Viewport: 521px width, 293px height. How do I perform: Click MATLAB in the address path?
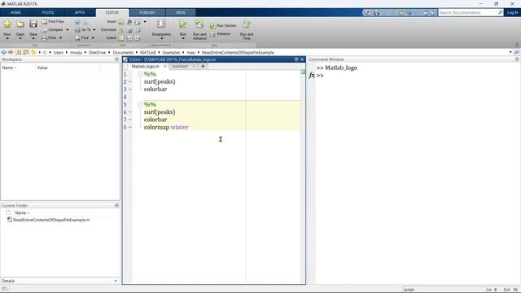[x=148, y=52]
